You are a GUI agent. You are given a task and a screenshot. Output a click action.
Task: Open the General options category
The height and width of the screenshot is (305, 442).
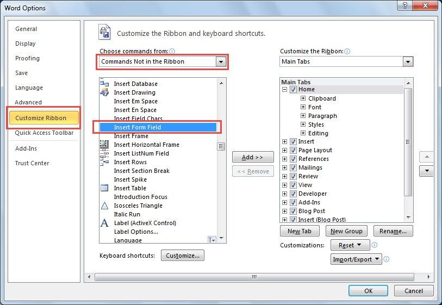pos(26,29)
